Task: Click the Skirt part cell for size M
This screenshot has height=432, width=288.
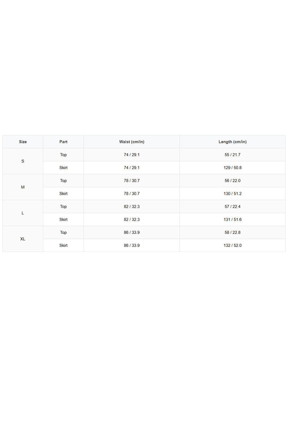Action: pyautogui.click(x=63, y=193)
